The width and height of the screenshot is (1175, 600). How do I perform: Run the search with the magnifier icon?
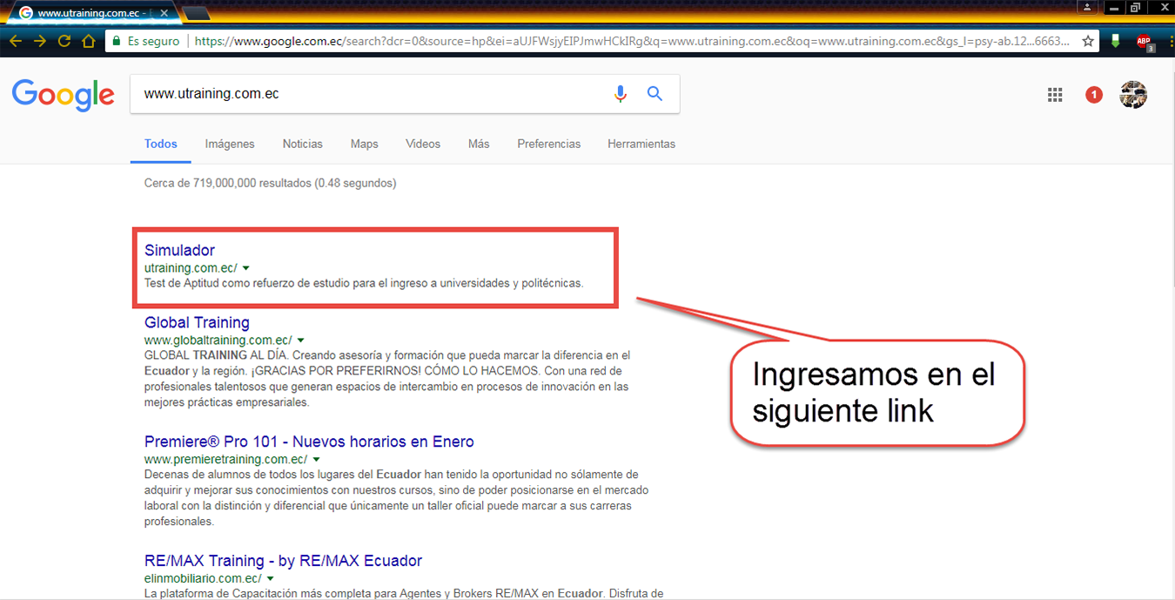pyautogui.click(x=655, y=94)
